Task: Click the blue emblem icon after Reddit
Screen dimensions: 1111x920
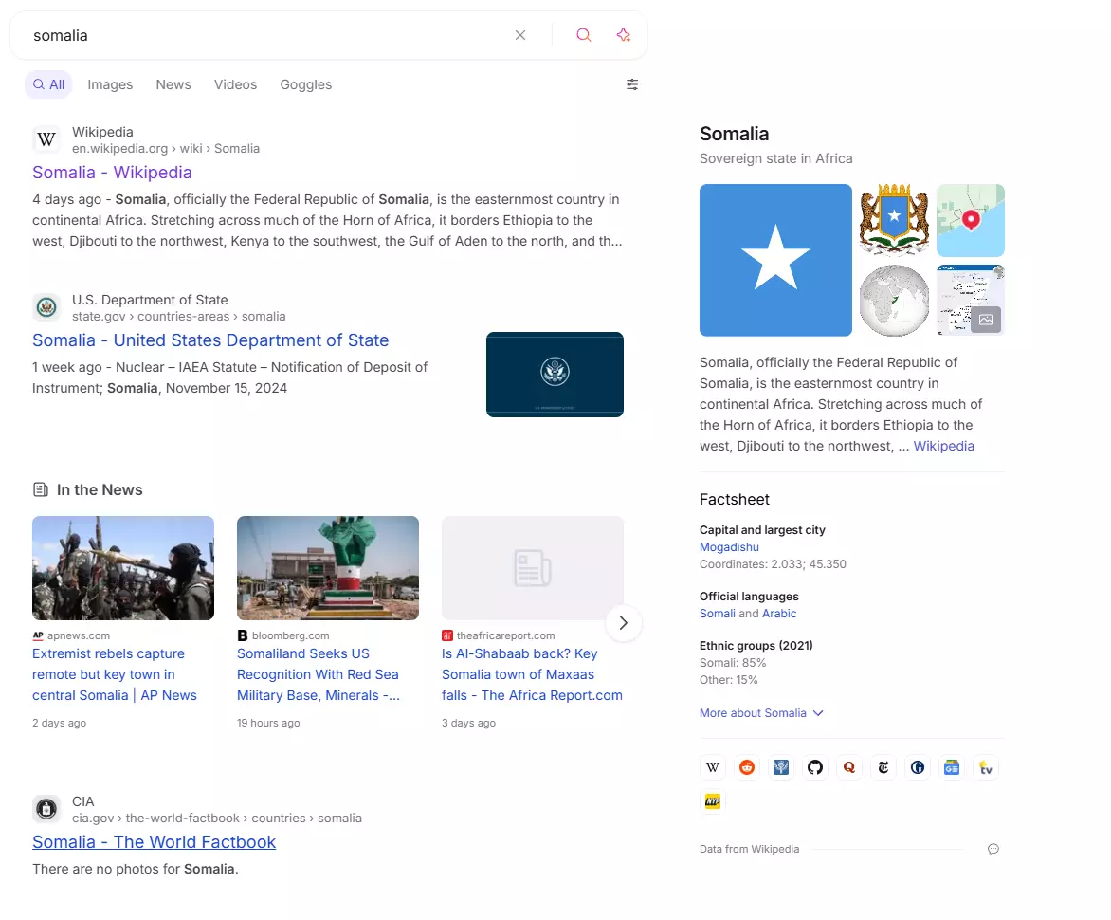Action: [x=781, y=767]
